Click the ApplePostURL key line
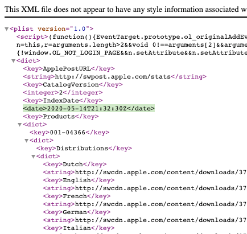This screenshot has height=234, width=247. (x=69, y=68)
